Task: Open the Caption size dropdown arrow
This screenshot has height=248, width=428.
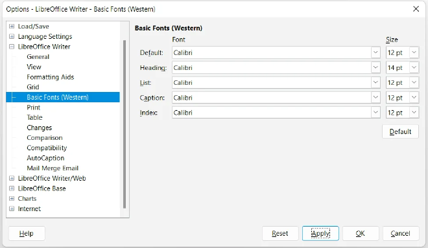Action: (x=414, y=97)
